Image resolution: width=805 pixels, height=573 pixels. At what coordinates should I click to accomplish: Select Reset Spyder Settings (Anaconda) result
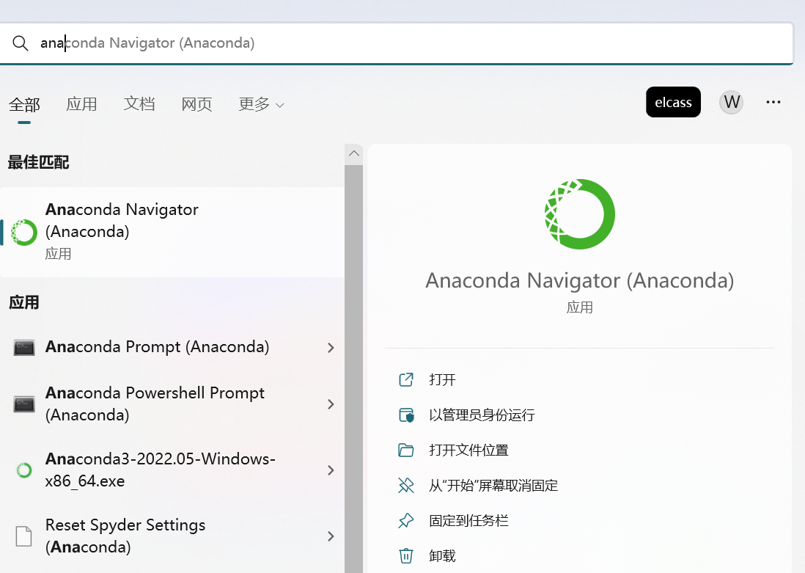[172, 536]
